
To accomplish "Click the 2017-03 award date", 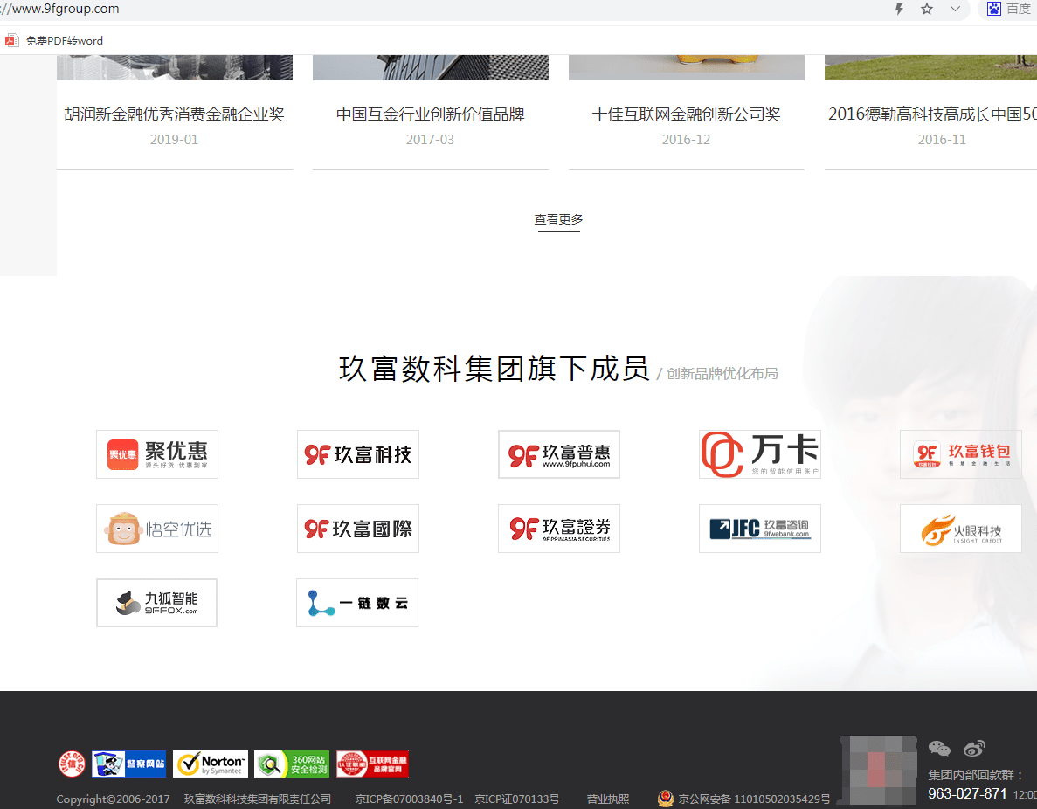I will click(430, 140).
